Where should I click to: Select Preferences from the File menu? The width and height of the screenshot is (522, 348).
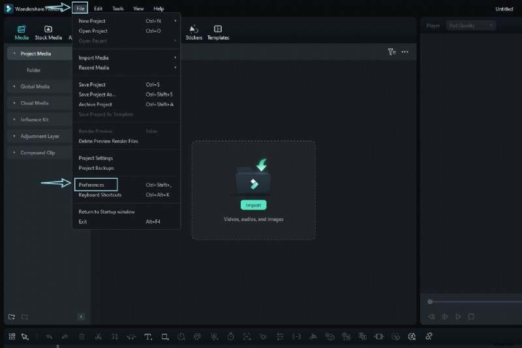click(x=95, y=185)
